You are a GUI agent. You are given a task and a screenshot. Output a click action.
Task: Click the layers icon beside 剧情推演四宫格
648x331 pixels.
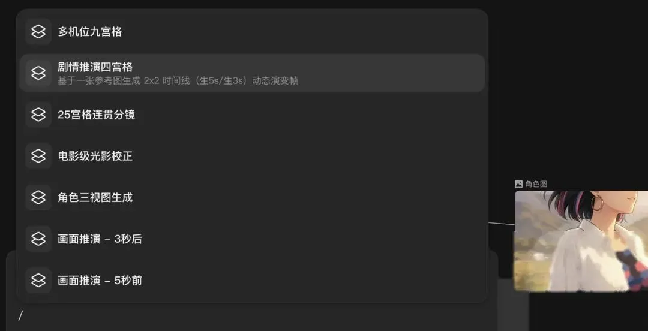(x=38, y=73)
